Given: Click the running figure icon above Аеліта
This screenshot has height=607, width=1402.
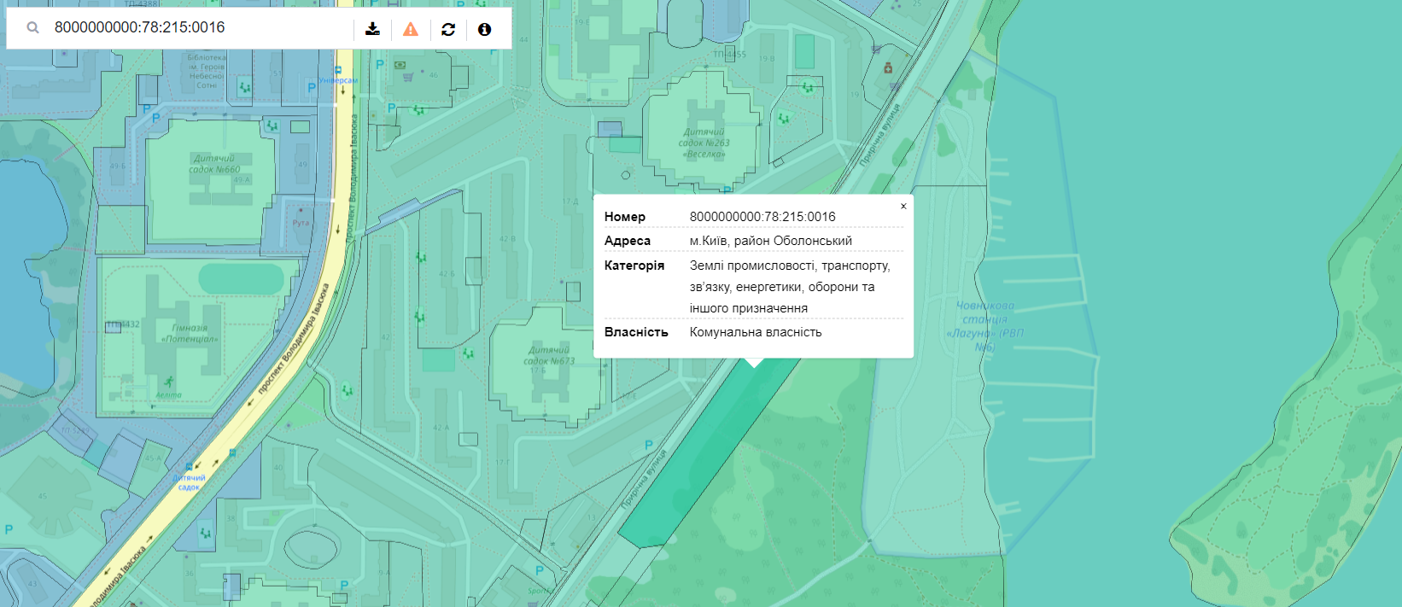Looking at the screenshot, I should (x=169, y=381).
